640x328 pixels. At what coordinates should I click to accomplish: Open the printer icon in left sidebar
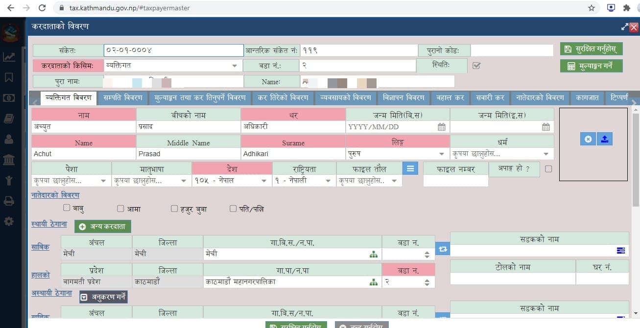[x=9, y=201]
